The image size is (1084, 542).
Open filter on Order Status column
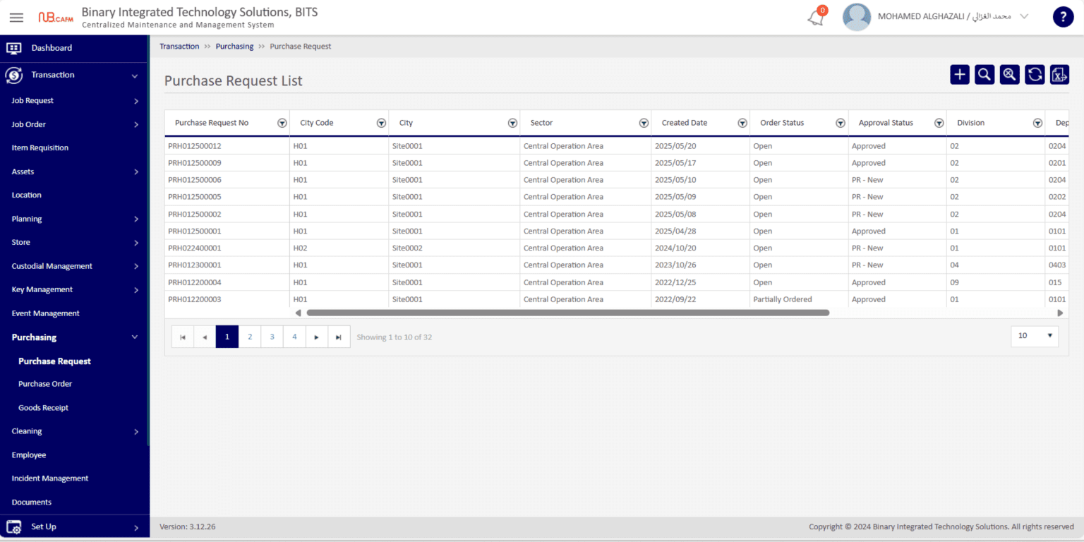coord(841,123)
